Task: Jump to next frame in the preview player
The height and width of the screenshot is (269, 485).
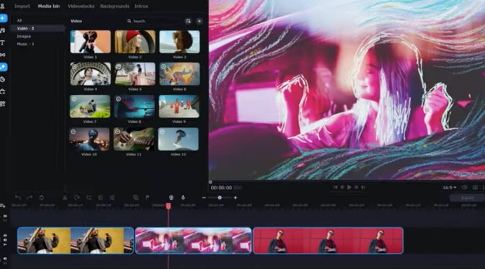Action: (356, 186)
